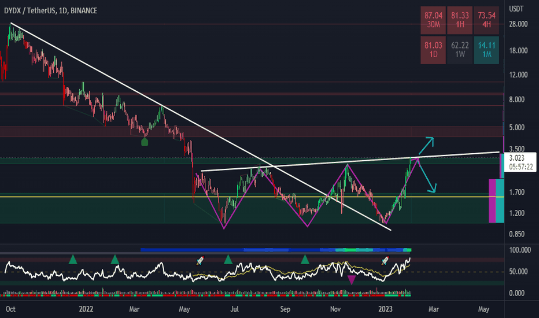
Task: Click the 0.000 level on the RSI scale
Action: (x=516, y=293)
